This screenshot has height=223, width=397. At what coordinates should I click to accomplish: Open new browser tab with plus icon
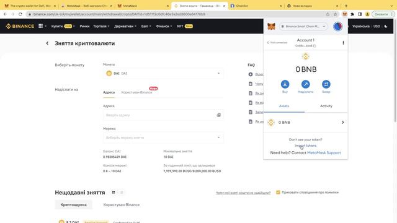click(346, 6)
